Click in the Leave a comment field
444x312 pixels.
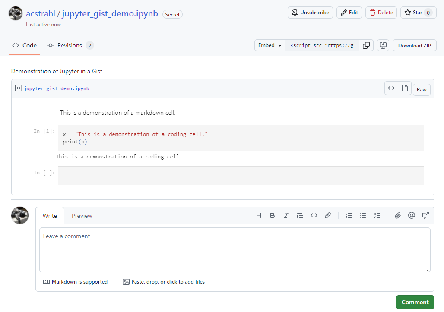coord(235,250)
